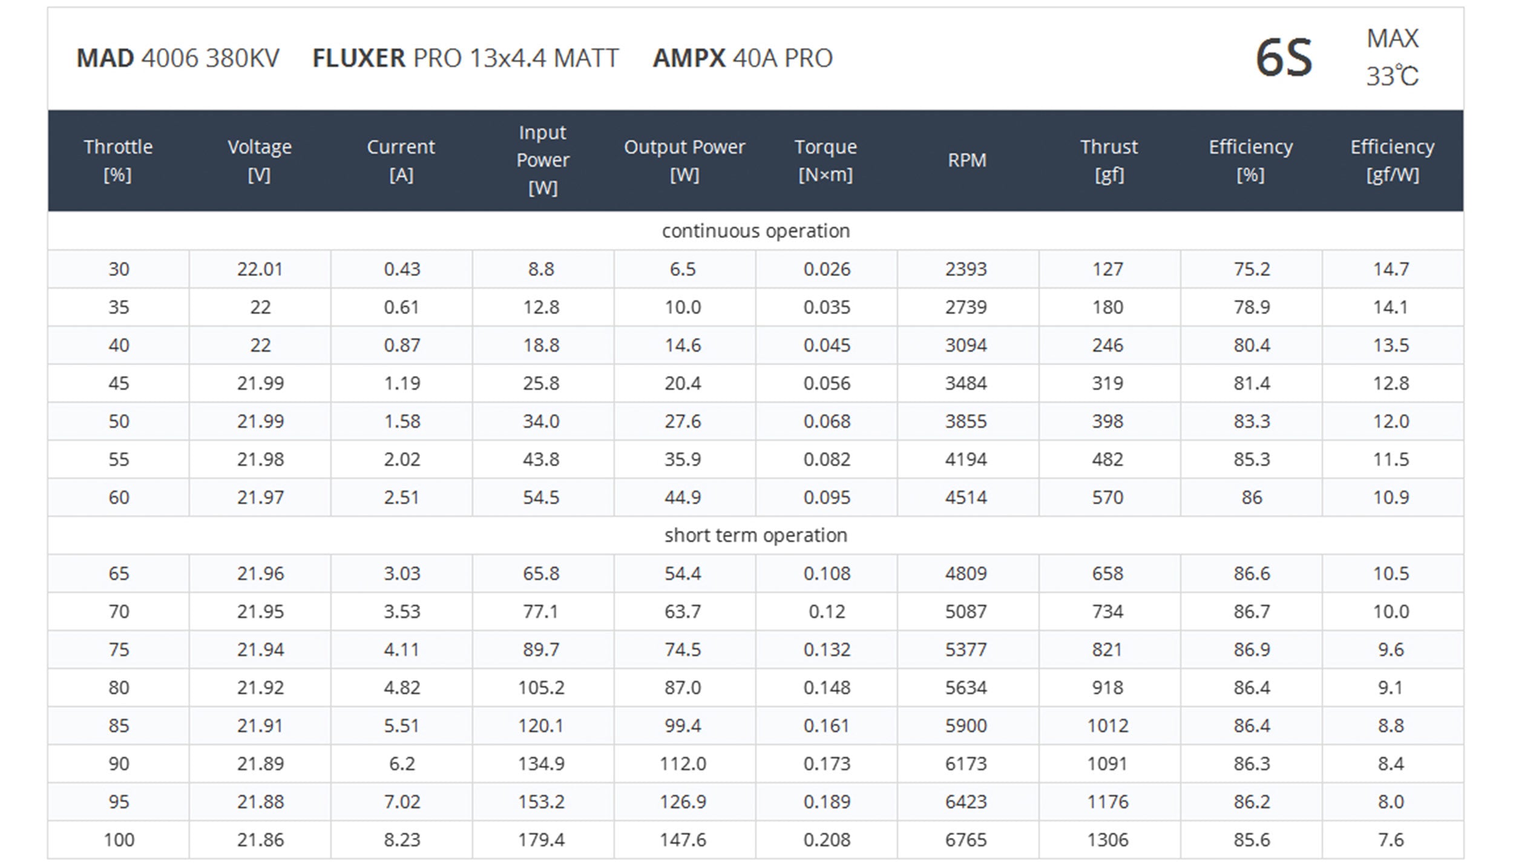Select the AMPX 40A PRO label
This screenshot has height=867, width=1513.
point(743,58)
